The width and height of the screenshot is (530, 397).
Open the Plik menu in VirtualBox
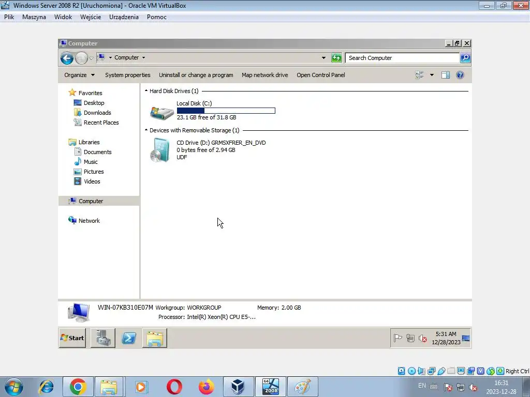(x=9, y=17)
